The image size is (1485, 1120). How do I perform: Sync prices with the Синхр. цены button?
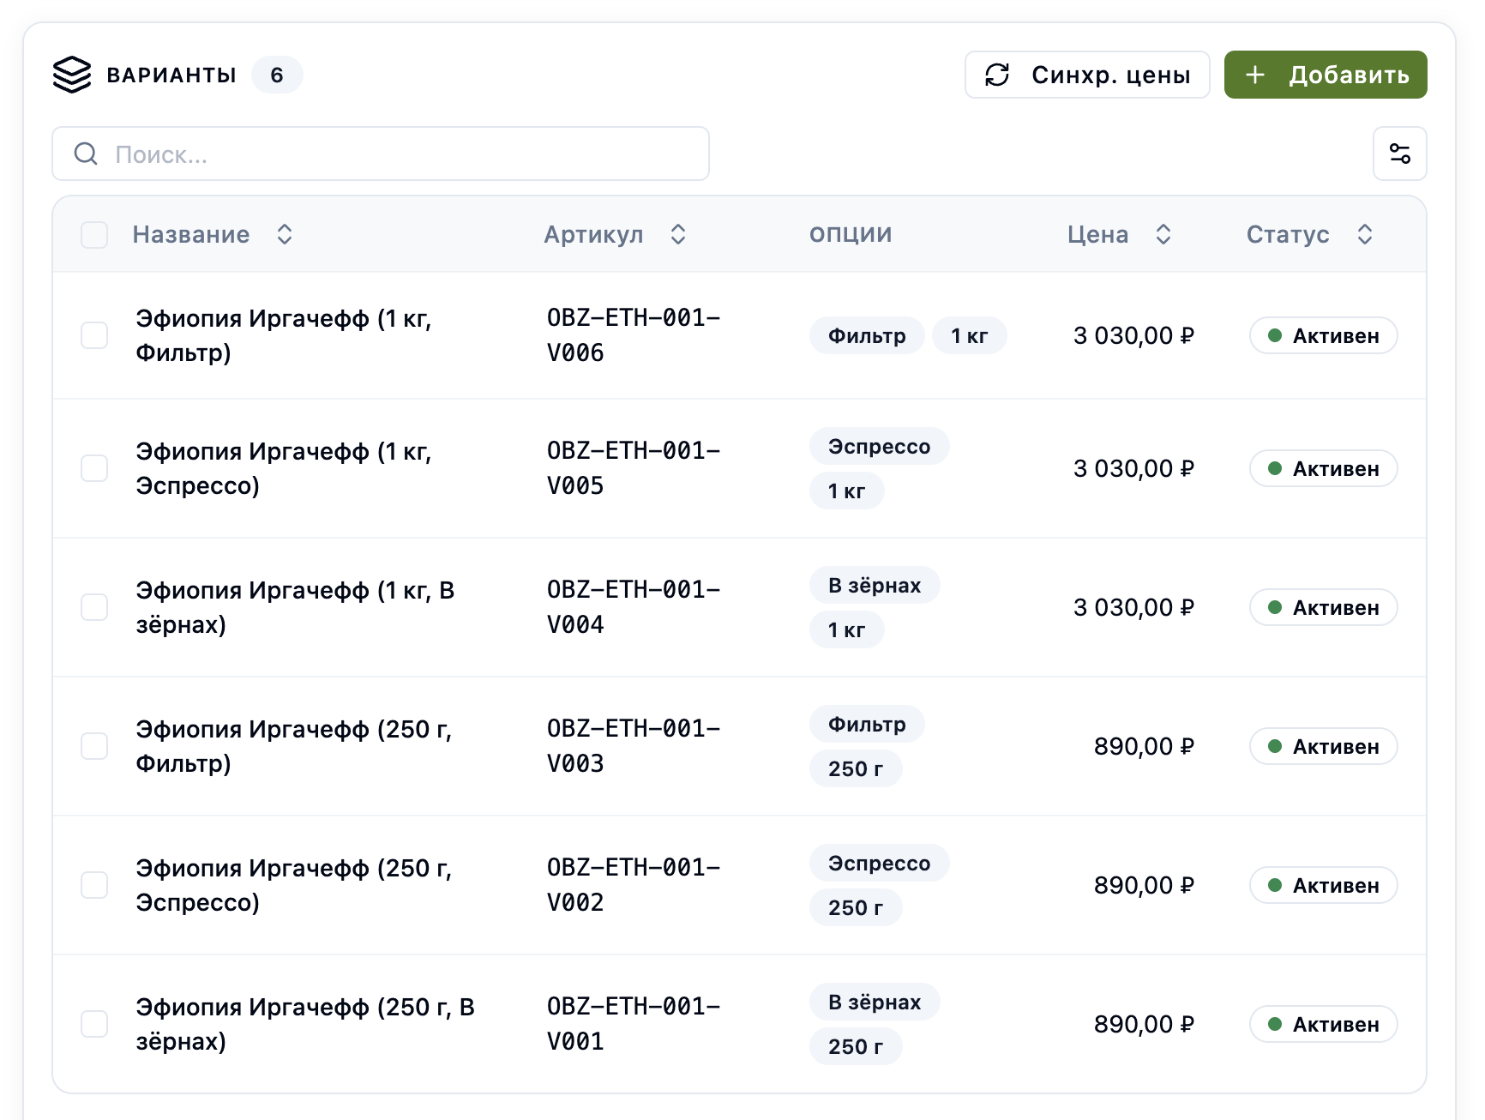click(x=1087, y=75)
